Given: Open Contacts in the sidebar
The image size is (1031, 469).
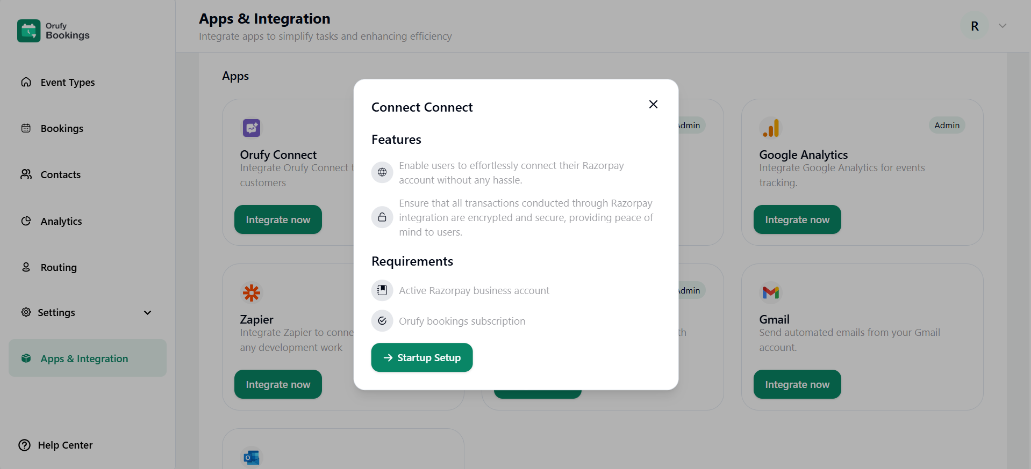Looking at the screenshot, I should (x=60, y=174).
